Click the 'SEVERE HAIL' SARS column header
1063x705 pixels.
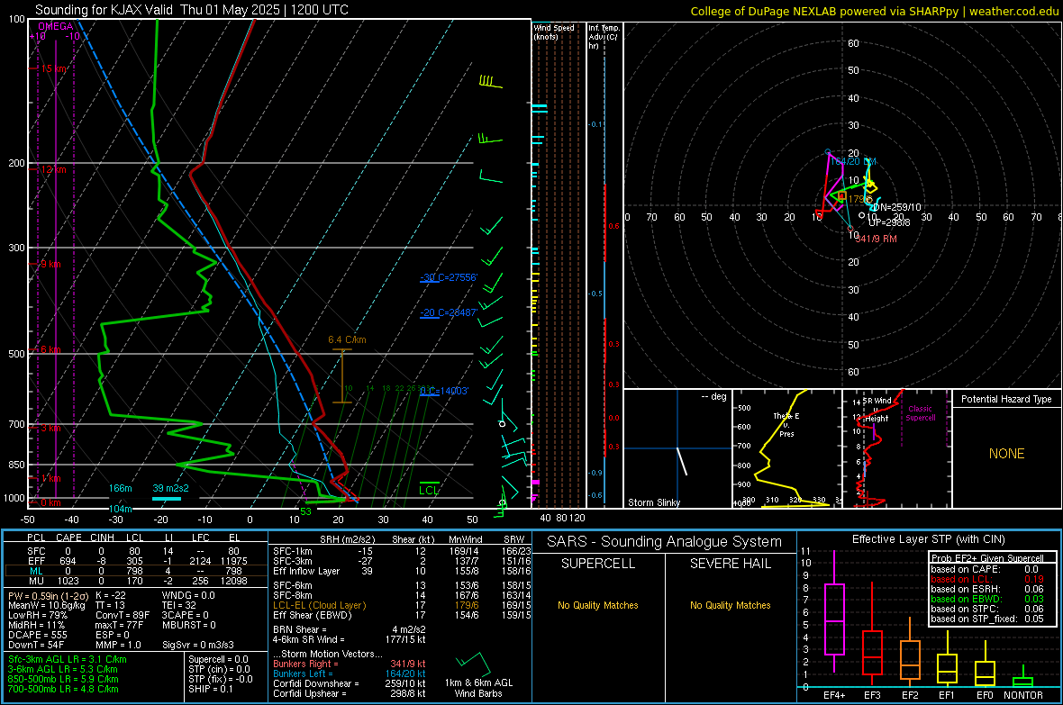pyautogui.click(x=730, y=564)
